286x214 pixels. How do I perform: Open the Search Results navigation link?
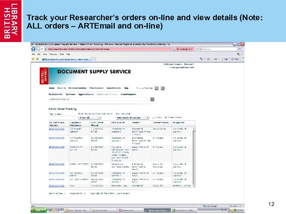click(114, 88)
